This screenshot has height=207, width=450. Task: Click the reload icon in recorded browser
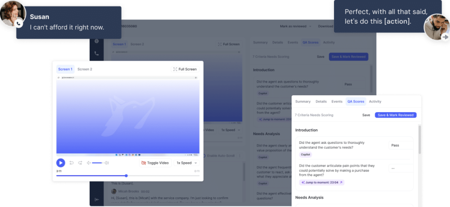(58, 77)
